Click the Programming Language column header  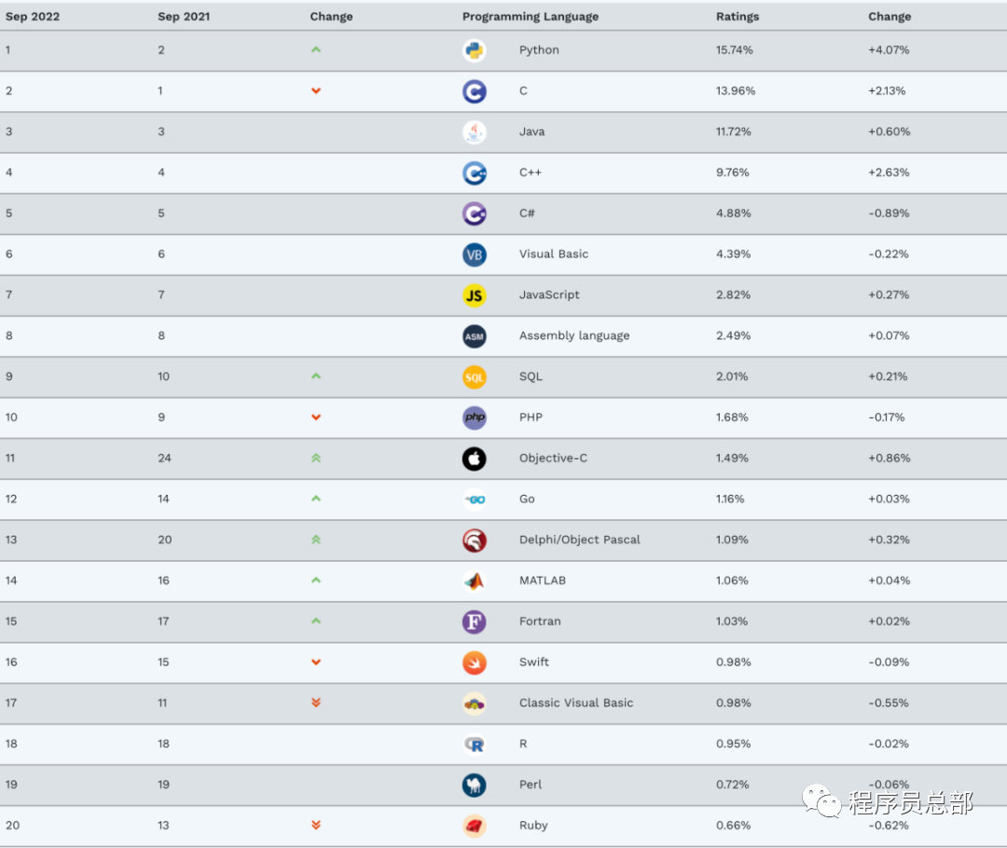530,17
